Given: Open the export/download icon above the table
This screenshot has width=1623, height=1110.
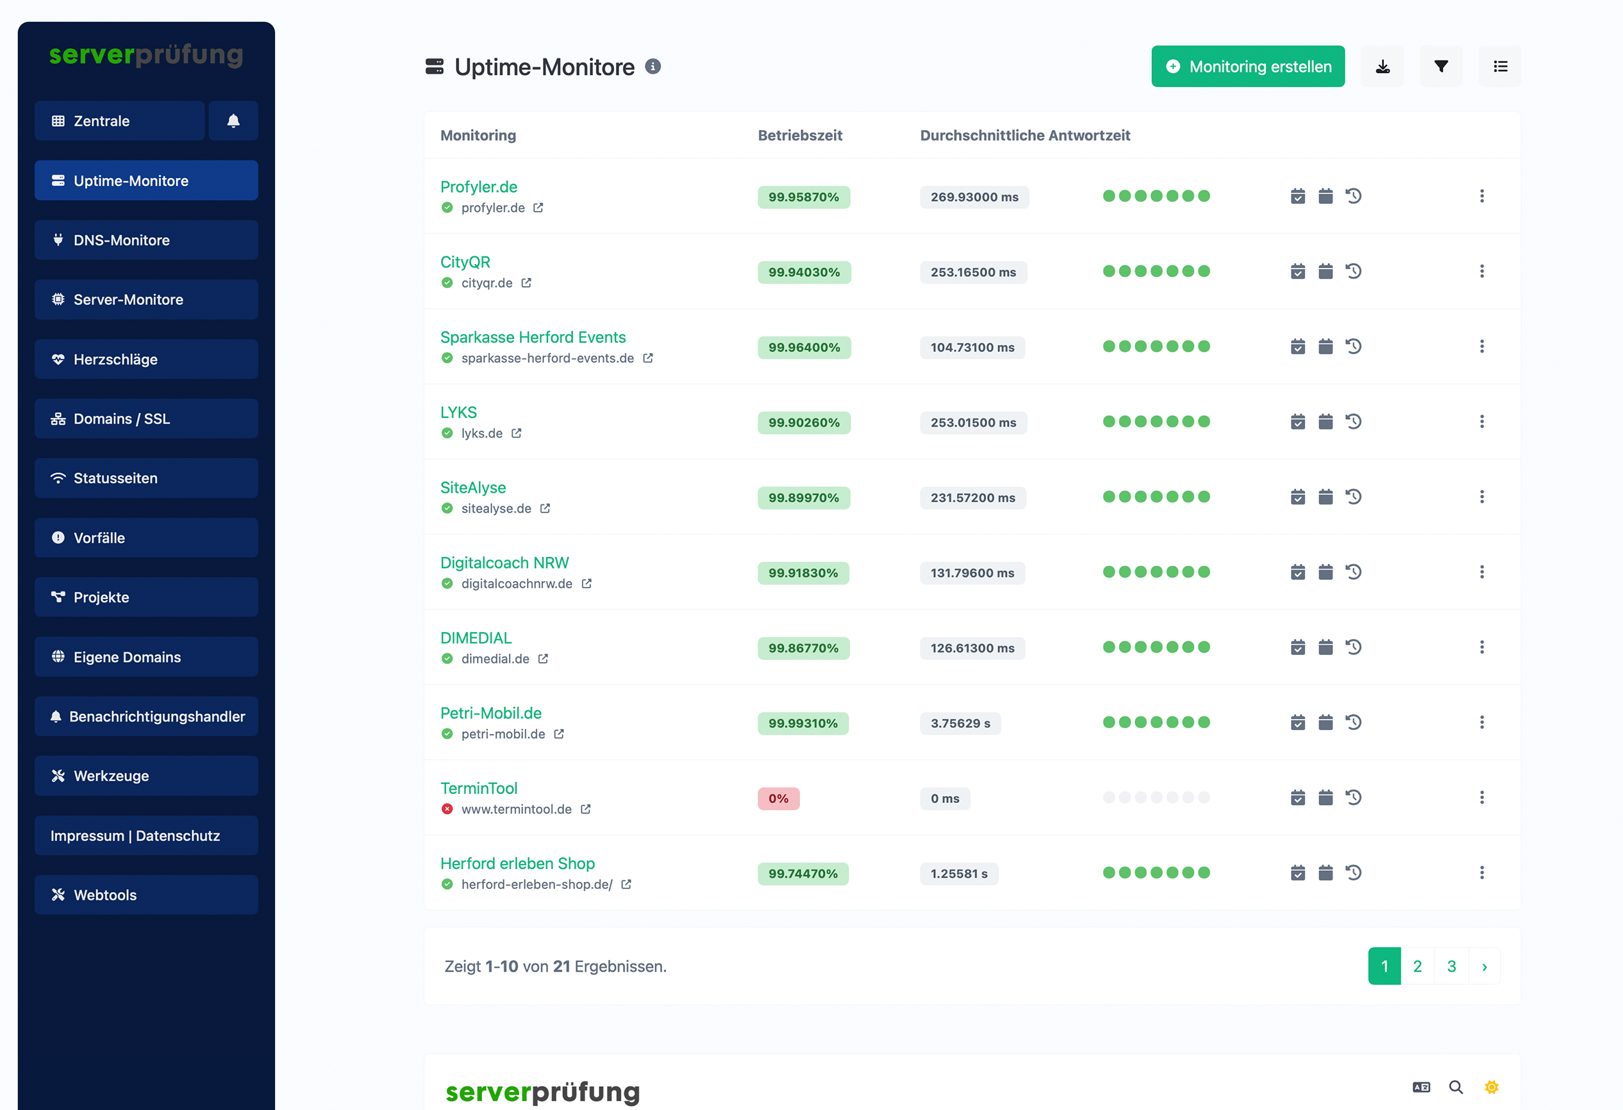Looking at the screenshot, I should click(x=1383, y=66).
